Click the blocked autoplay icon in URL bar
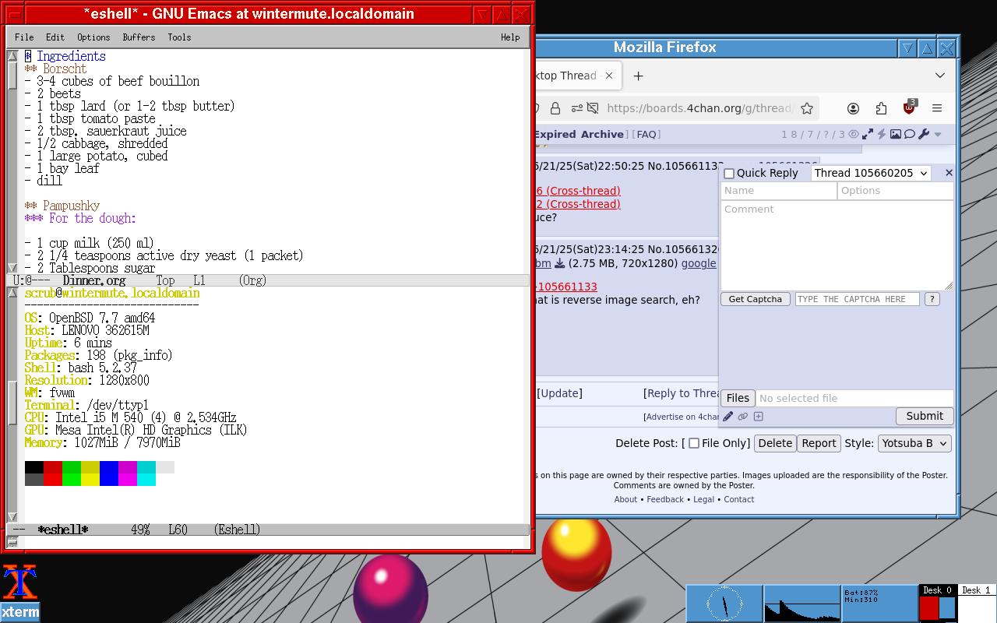997x623 pixels. (593, 108)
